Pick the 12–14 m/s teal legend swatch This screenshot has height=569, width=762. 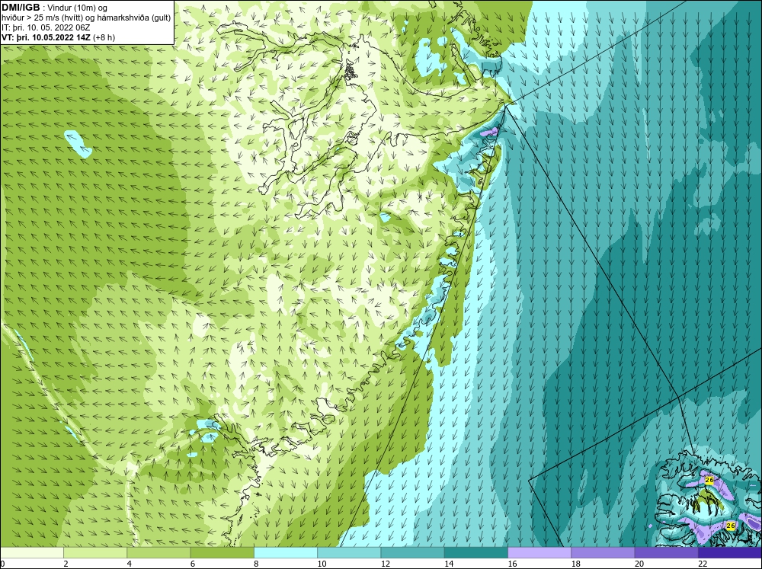pyautogui.click(x=412, y=553)
